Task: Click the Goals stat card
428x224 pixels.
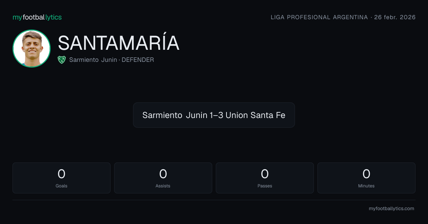Action: click(x=61, y=178)
